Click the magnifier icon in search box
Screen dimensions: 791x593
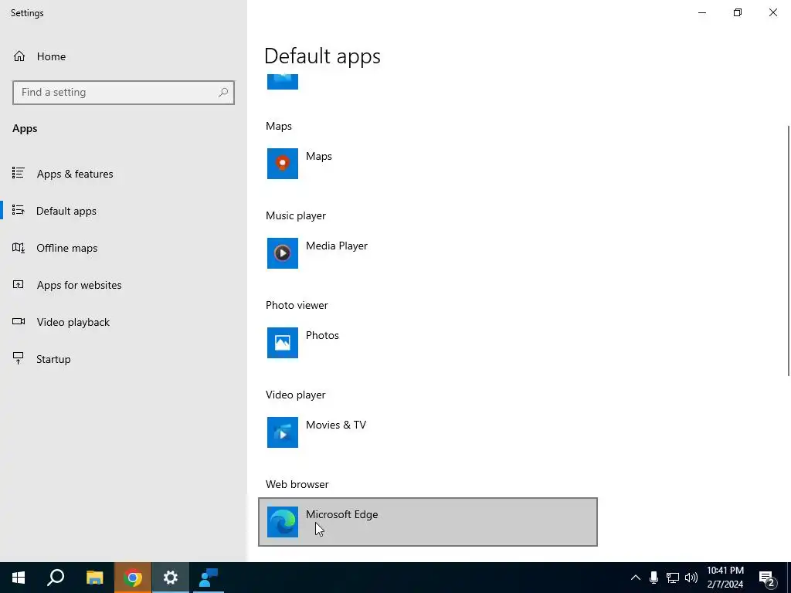click(x=223, y=93)
